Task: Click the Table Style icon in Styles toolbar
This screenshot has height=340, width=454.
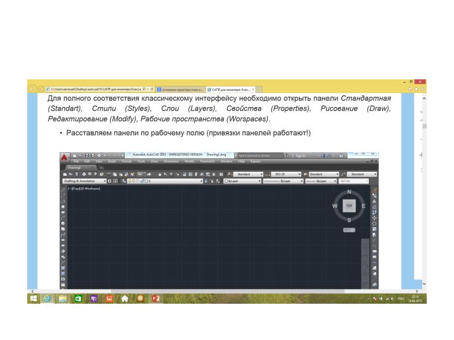Action: [x=305, y=174]
